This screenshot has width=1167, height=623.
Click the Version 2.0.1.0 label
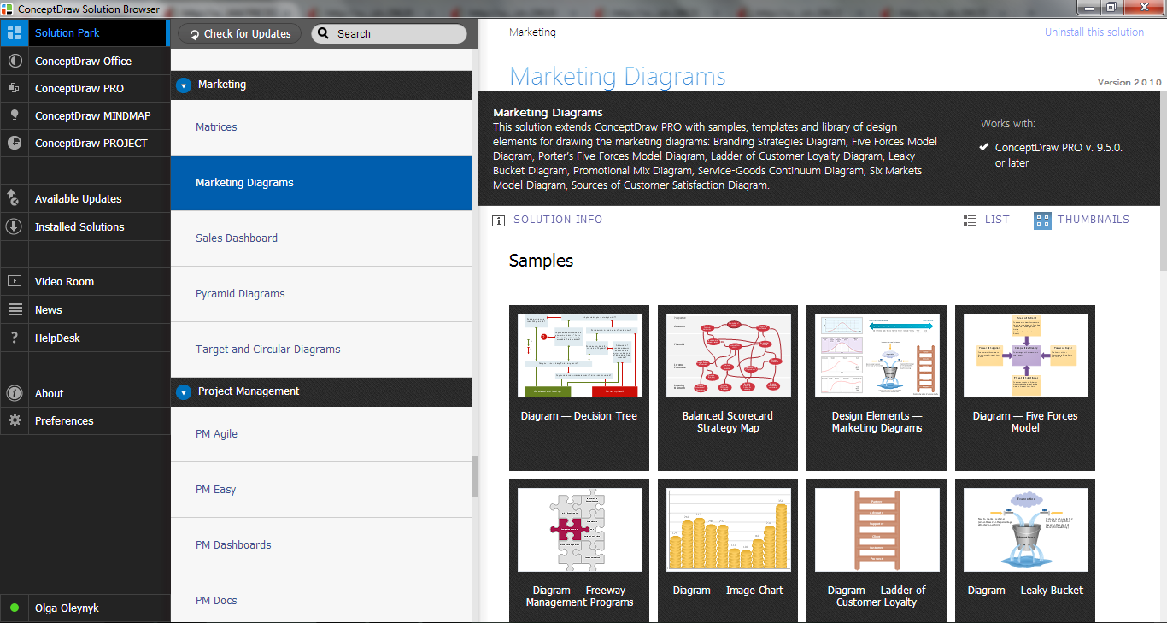coord(1129,83)
